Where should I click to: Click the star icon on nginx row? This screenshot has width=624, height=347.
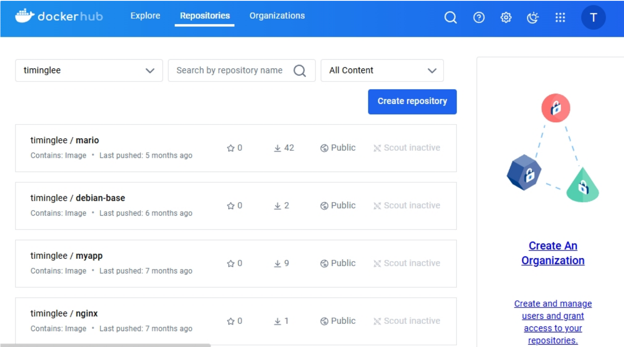tap(230, 321)
